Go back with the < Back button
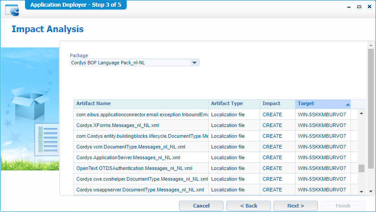 click(248, 206)
